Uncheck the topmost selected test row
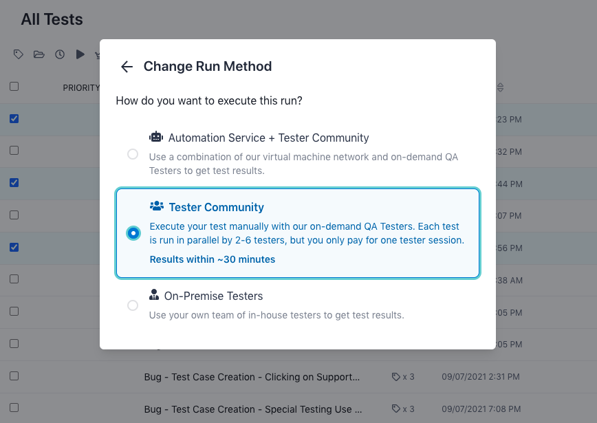This screenshot has height=423, width=597. pyautogui.click(x=14, y=118)
